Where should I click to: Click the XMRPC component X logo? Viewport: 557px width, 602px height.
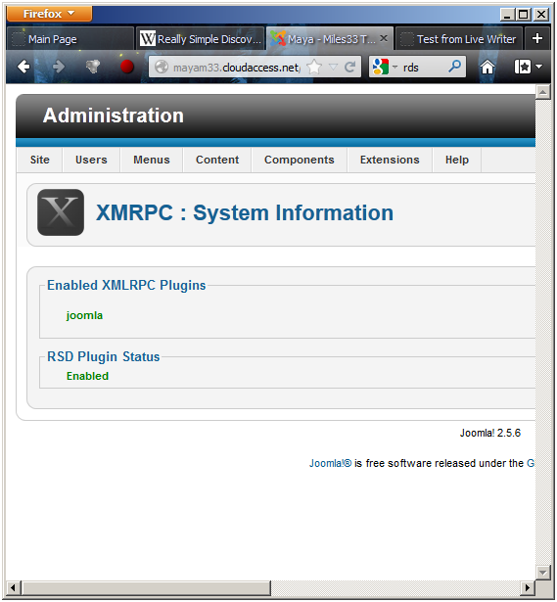61,212
